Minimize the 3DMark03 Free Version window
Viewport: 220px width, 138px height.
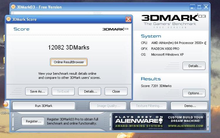point(192,7)
